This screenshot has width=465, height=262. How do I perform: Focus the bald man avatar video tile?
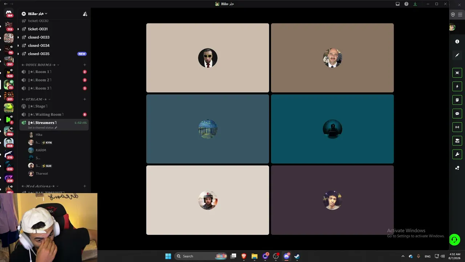(x=332, y=58)
